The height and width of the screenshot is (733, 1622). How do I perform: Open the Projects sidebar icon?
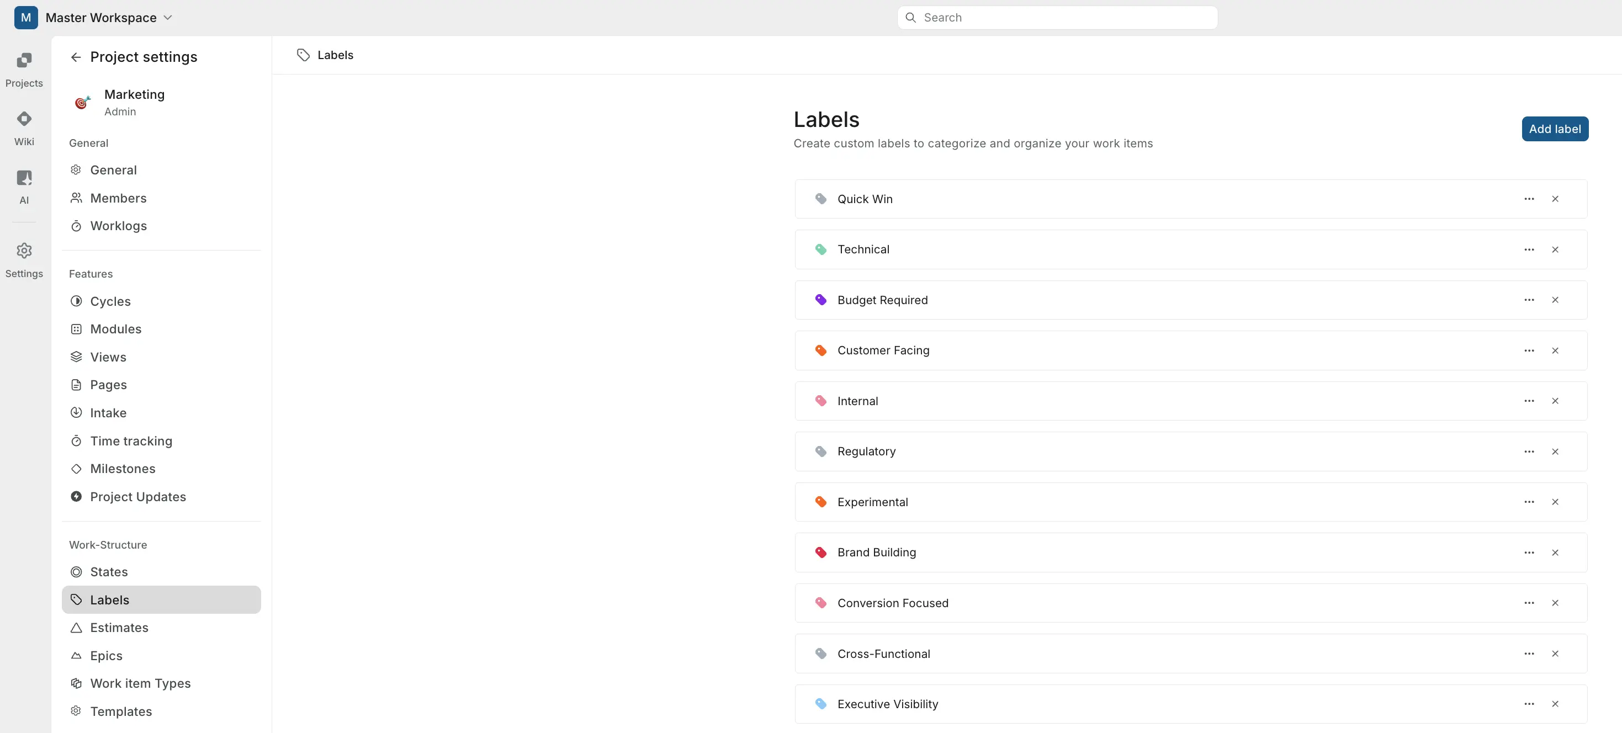coord(24,61)
